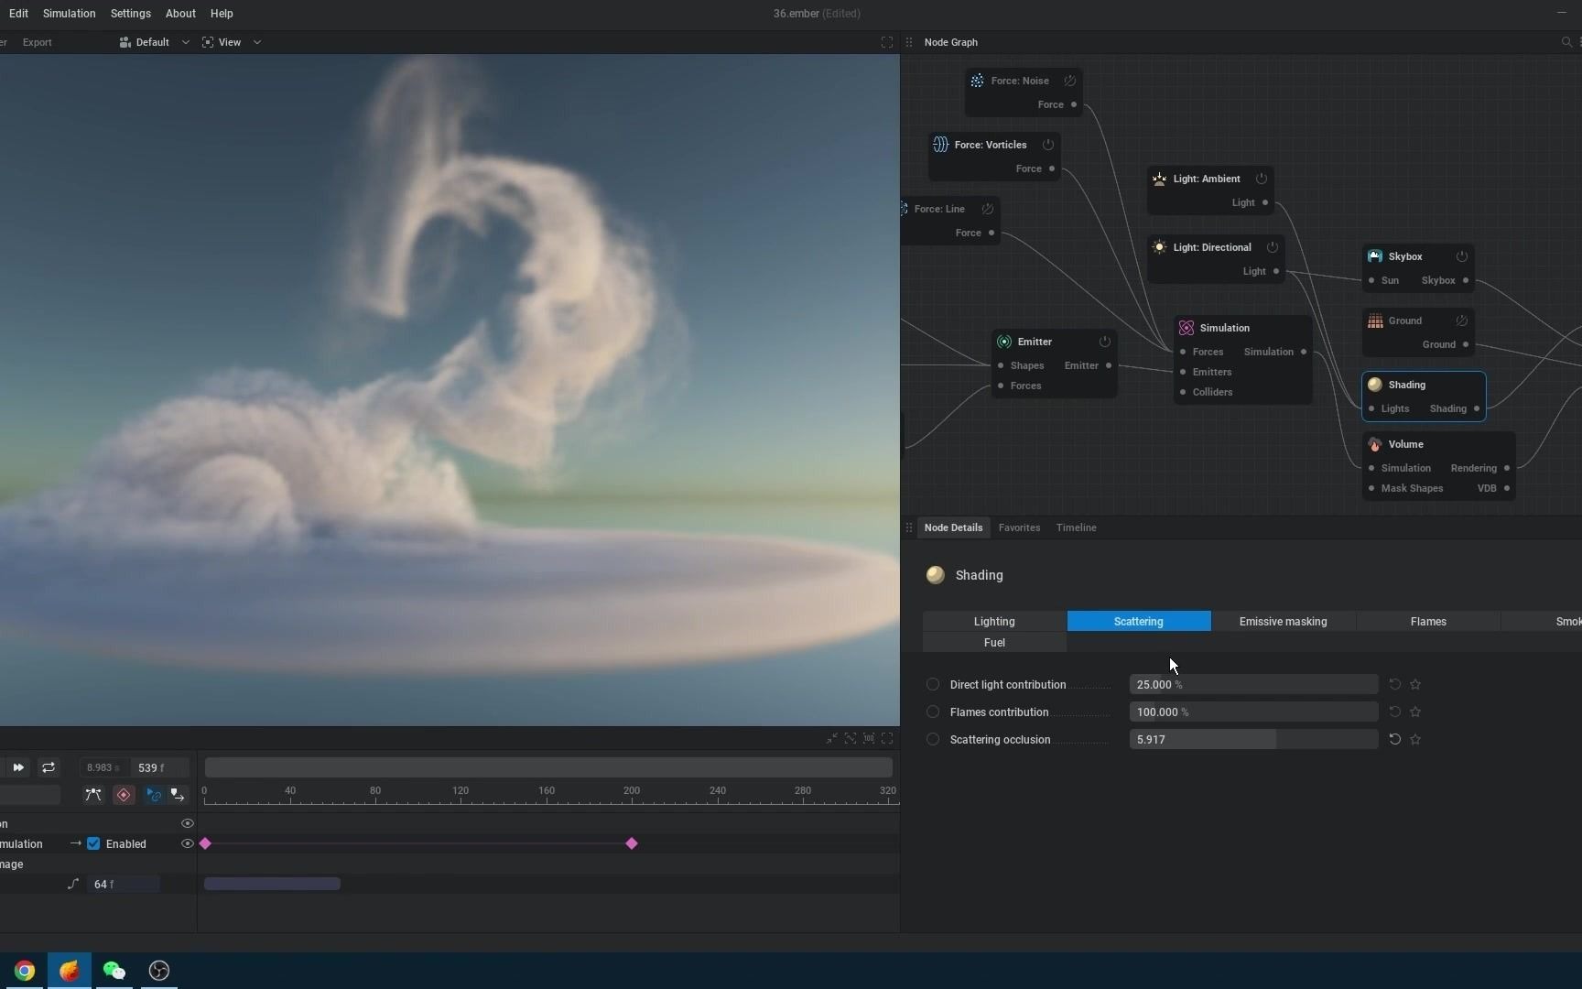Click the Skybox node power icon
This screenshot has width=1582, height=989.
[1462, 256]
